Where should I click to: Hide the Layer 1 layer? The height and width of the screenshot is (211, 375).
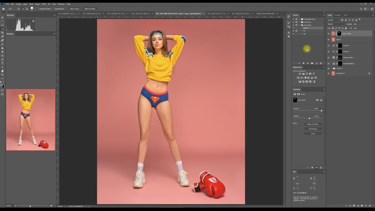pos(328,40)
